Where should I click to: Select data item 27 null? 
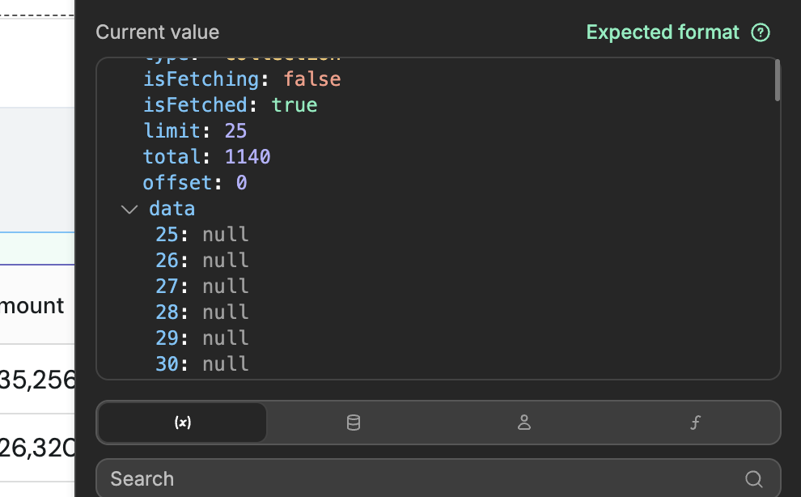pyautogui.click(x=202, y=287)
